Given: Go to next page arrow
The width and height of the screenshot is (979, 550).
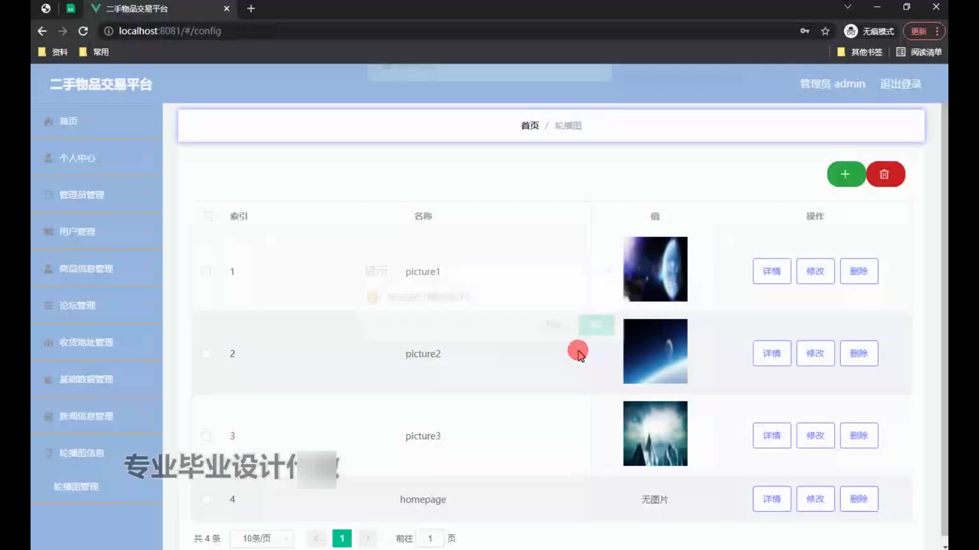Looking at the screenshot, I should (368, 538).
